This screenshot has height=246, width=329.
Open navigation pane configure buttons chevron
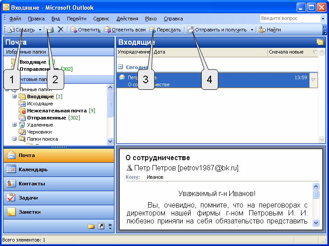coord(110,226)
